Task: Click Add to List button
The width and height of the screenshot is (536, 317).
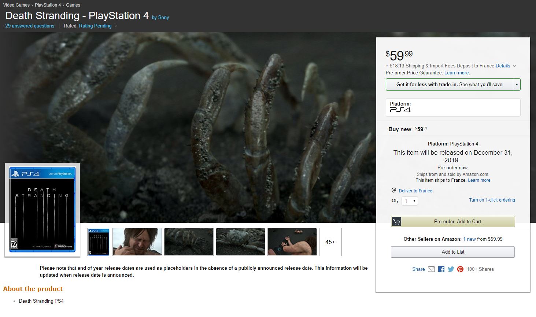Action: pos(453,252)
